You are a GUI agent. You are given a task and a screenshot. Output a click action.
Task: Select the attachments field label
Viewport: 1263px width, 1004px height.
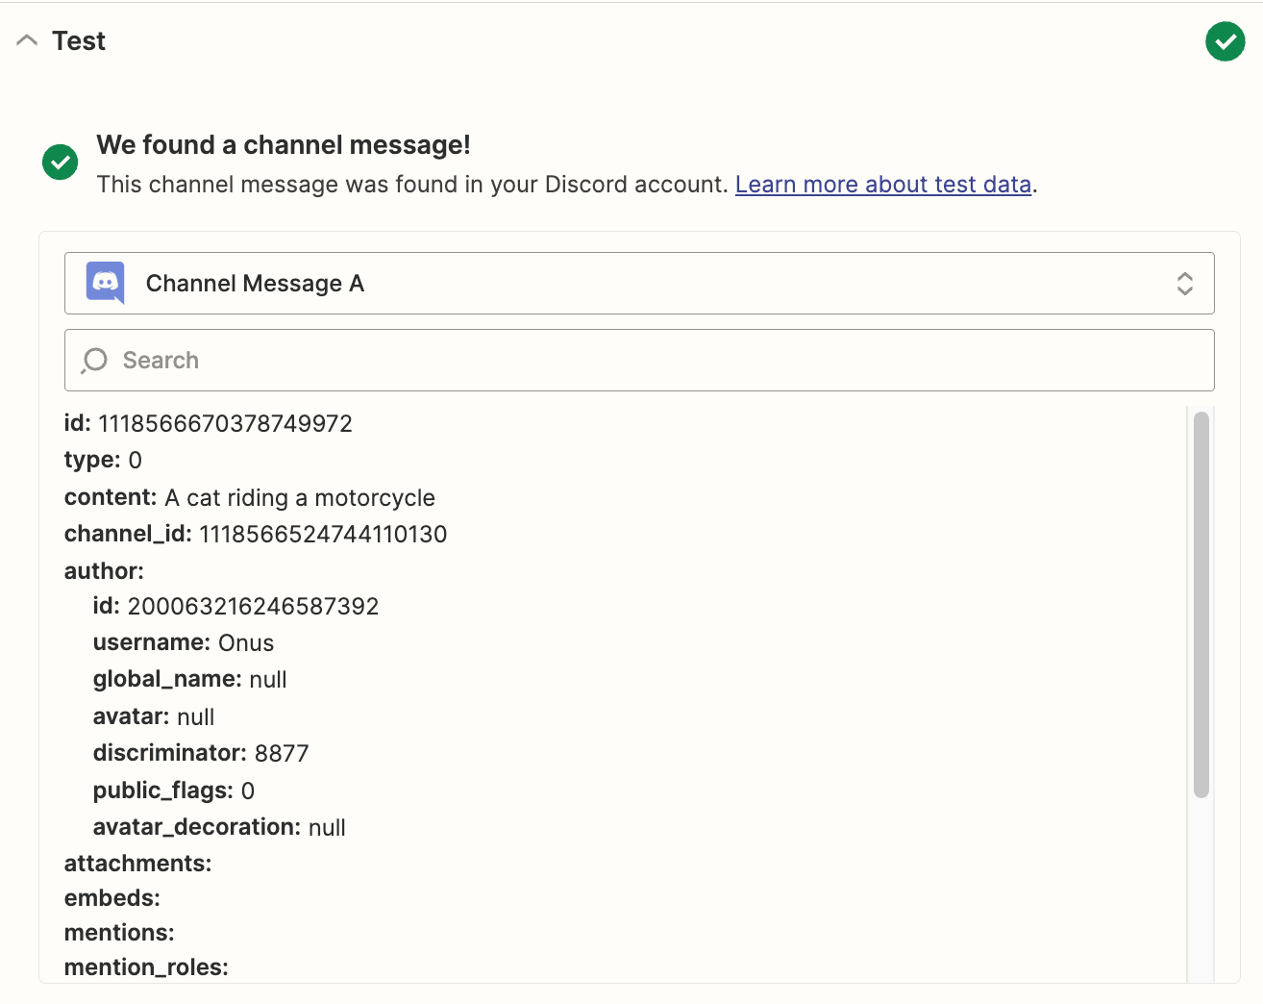(x=137, y=864)
